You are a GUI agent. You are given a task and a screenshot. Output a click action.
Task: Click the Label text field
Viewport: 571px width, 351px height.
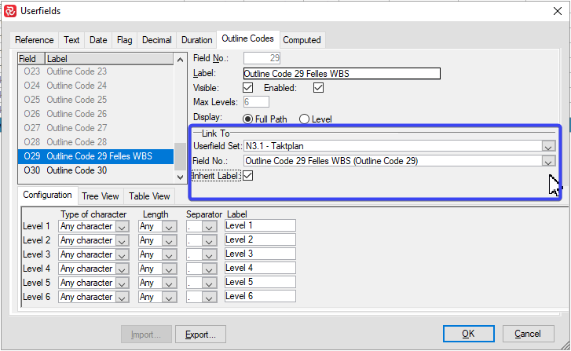(341, 74)
